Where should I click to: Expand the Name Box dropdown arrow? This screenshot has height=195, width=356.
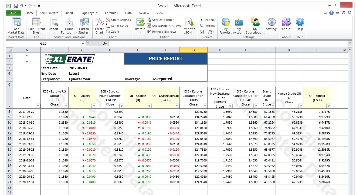coord(83,43)
